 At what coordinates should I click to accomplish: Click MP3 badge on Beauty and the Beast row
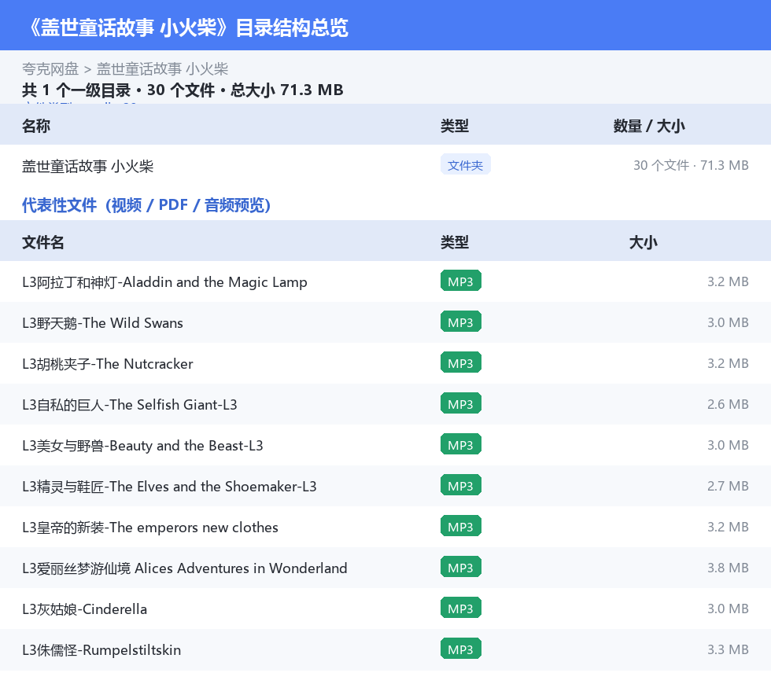tap(461, 444)
